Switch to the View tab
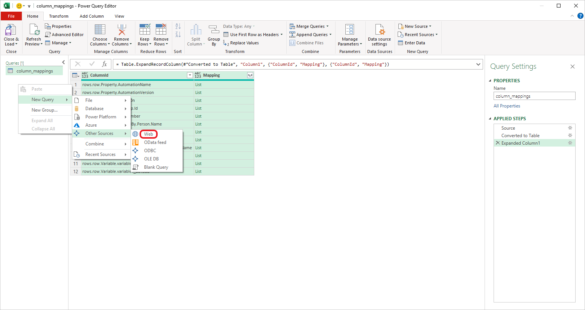The width and height of the screenshot is (585, 310). 119,16
